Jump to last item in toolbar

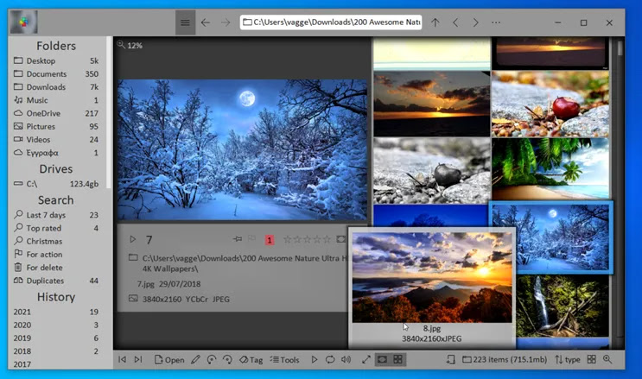coord(138,359)
